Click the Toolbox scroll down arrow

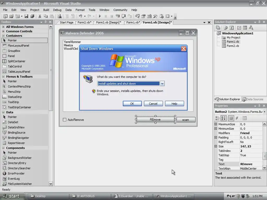tap(51, 184)
